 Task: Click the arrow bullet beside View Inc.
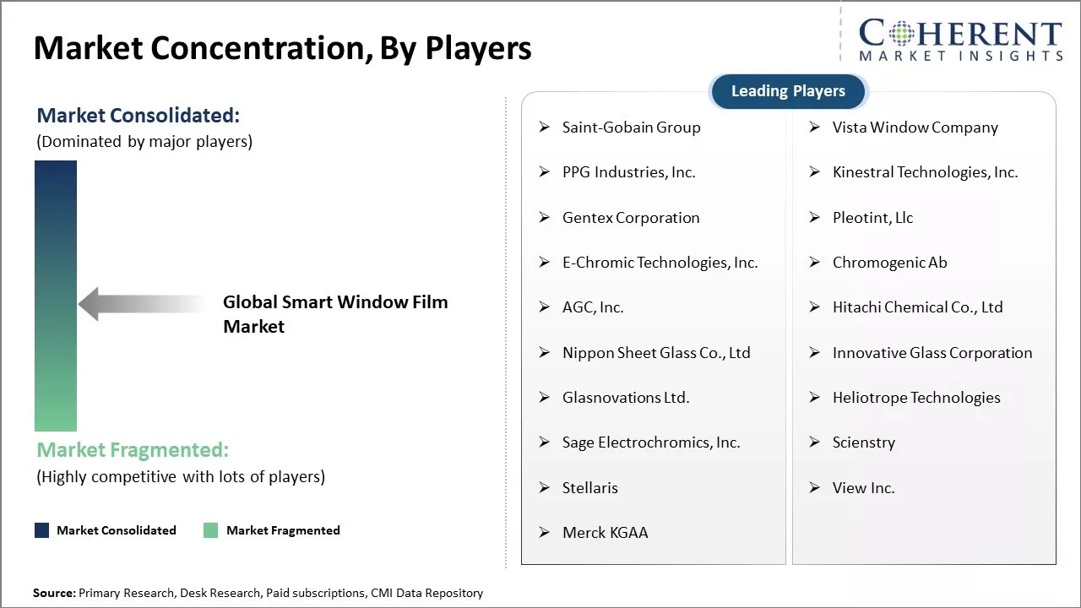pos(815,488)
